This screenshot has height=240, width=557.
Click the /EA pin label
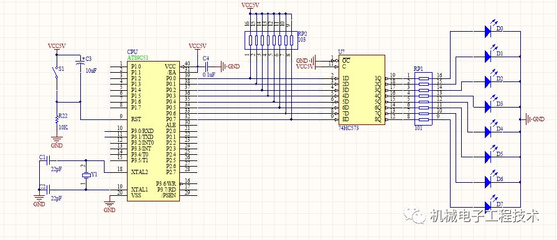(x=172, y=72)
